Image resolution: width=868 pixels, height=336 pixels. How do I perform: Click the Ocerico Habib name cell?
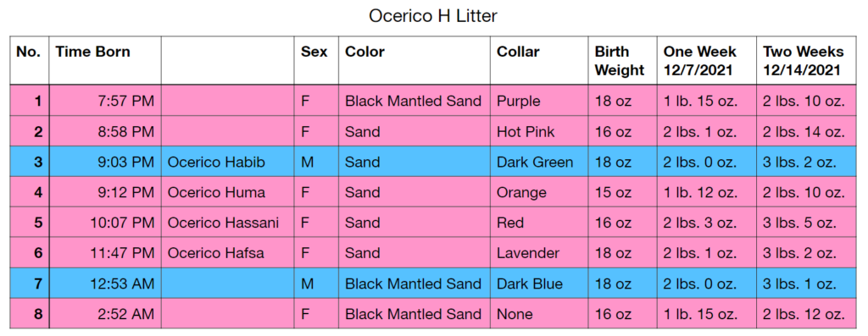(227, 162)
